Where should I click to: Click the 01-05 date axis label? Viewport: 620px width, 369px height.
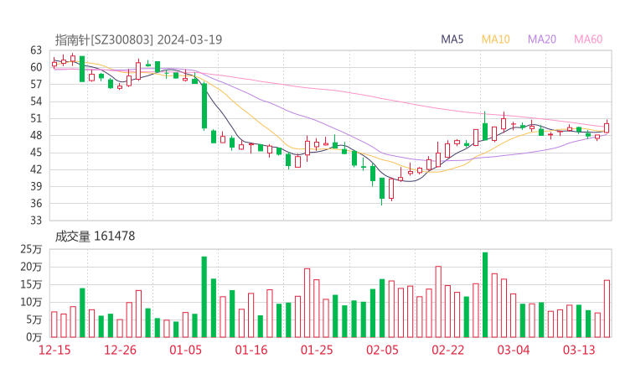[x=185, y=350]
